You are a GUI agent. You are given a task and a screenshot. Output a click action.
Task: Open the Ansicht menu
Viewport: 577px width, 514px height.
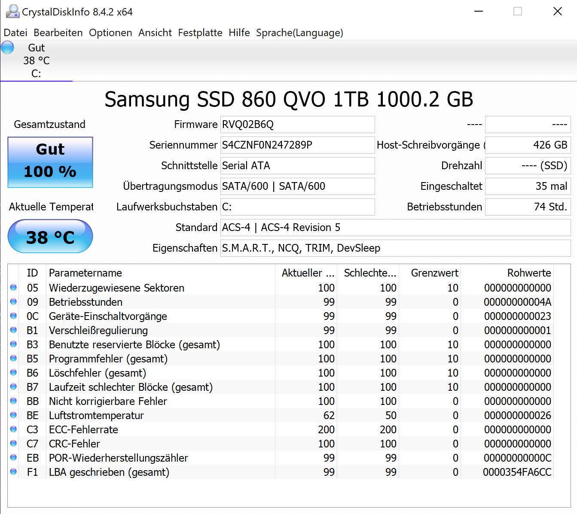point(155,33)
